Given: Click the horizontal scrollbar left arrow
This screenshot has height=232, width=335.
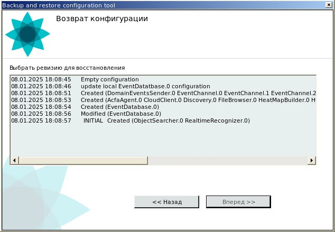Looking at the screenshot, I should (x=14, y=160).
